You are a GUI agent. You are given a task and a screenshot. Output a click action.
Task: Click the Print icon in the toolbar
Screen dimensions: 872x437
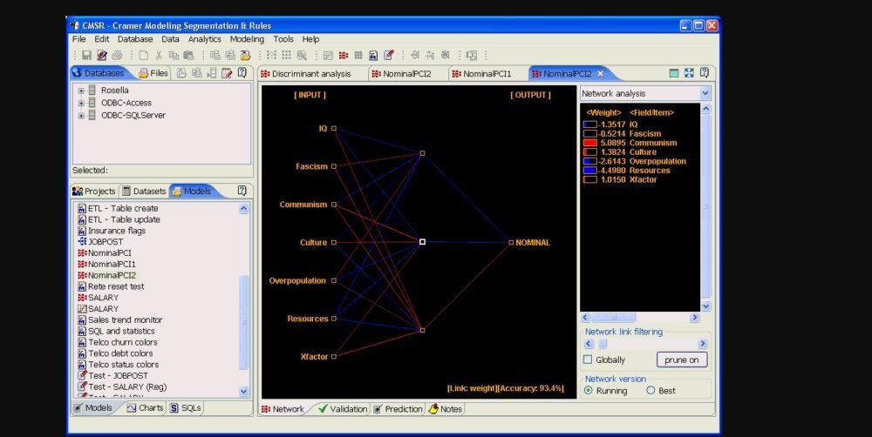pos(115,56)
